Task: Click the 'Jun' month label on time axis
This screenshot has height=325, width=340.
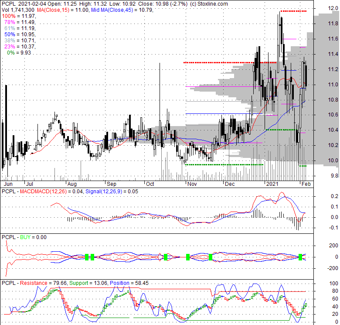Action: (x=8, y=184)
